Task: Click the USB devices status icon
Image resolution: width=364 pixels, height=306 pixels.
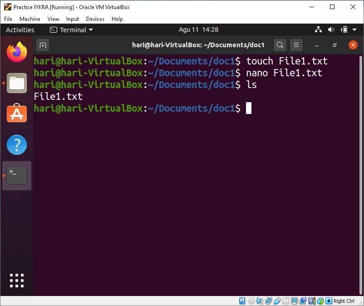Action: point(277,301)
